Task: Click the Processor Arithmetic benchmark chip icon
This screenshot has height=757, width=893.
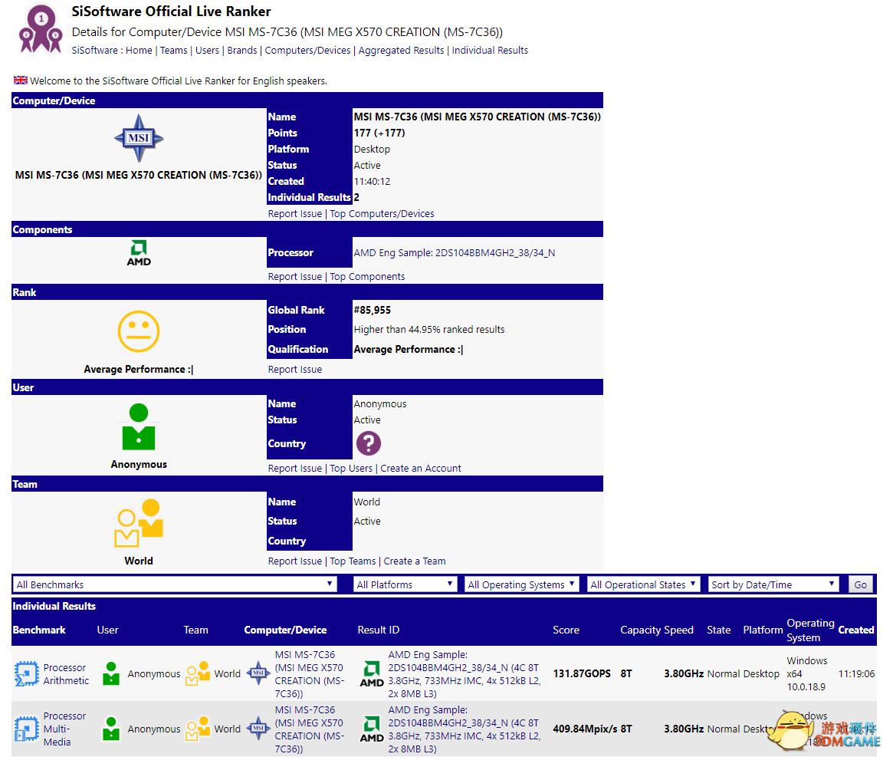Action: click(x=26, y=673)
